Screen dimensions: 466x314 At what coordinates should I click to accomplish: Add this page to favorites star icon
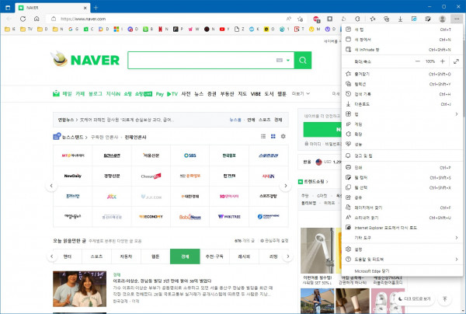300,19
